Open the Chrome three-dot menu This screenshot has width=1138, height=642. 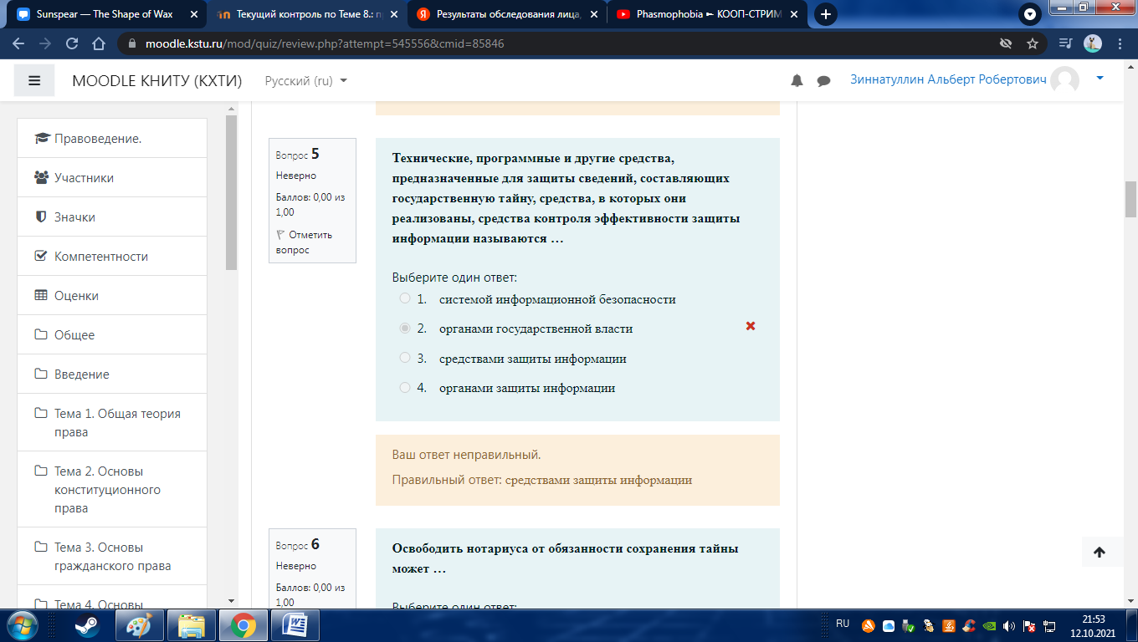pos(1119,43)
